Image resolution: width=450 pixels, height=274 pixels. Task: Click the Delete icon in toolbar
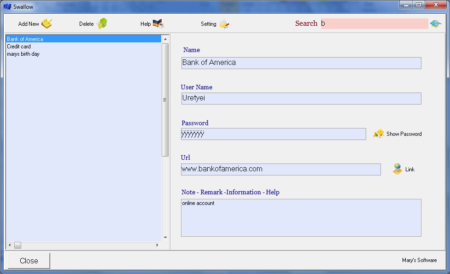click(x=102, y=23)
